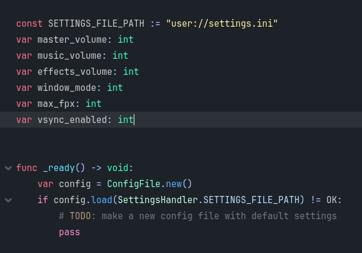Click the master_volume variable name
This screenshot has height=253, width=362.
(x=72, y=40)
